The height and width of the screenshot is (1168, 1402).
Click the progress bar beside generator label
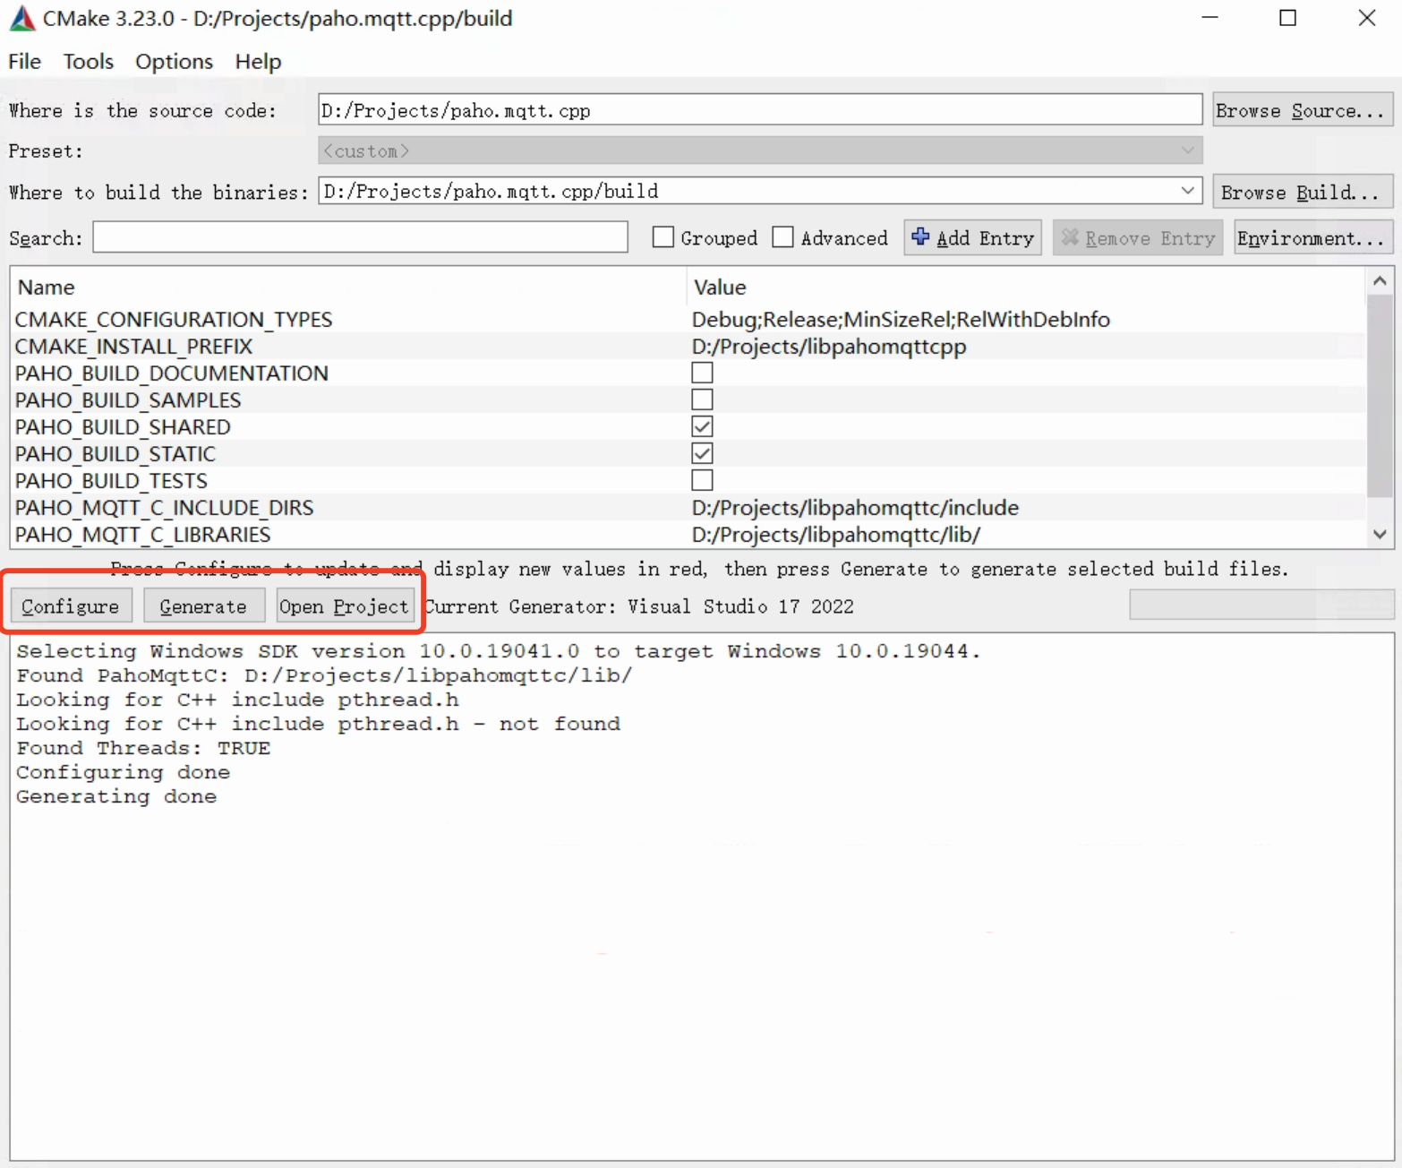[1261, 605]
